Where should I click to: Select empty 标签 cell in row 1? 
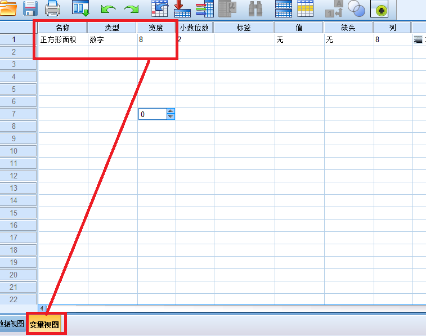coord(245,39)
